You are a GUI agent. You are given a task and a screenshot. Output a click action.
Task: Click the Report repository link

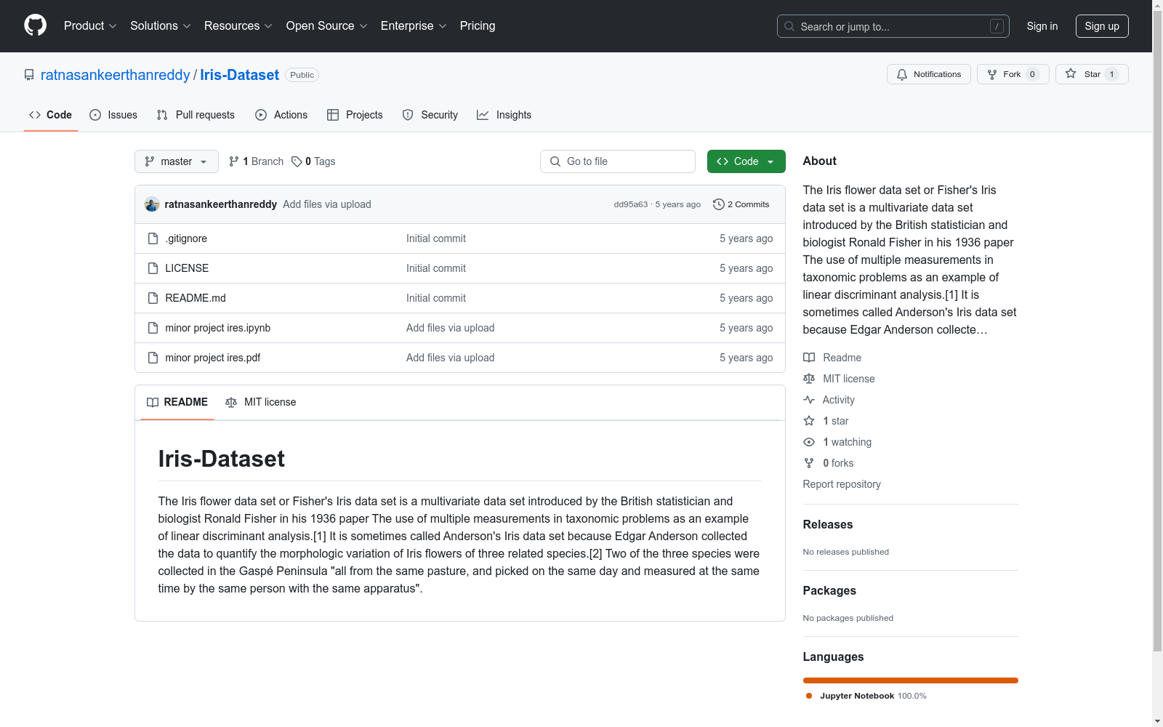point(842,484)
